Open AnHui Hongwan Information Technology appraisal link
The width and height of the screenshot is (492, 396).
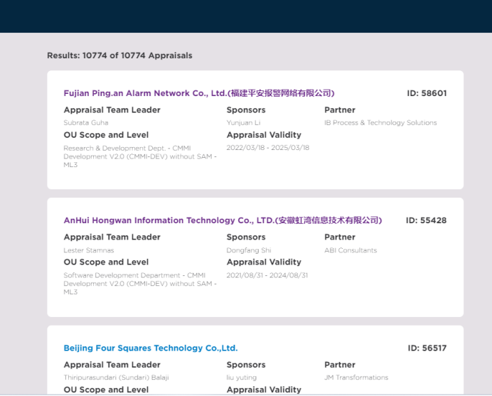223,220
